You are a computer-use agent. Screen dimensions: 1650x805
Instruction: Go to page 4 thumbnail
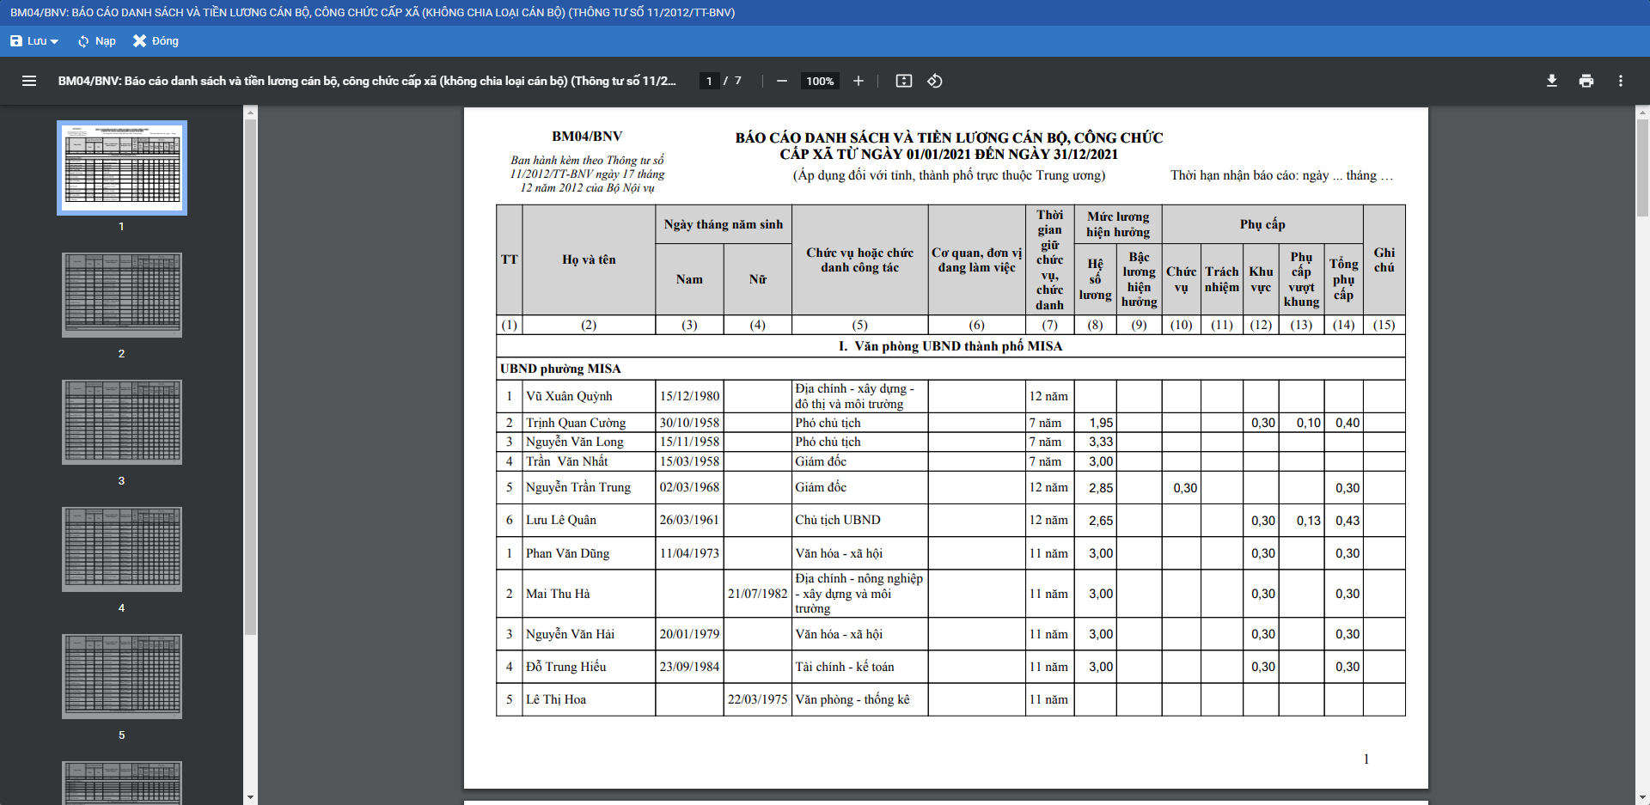tap(122, 549)
